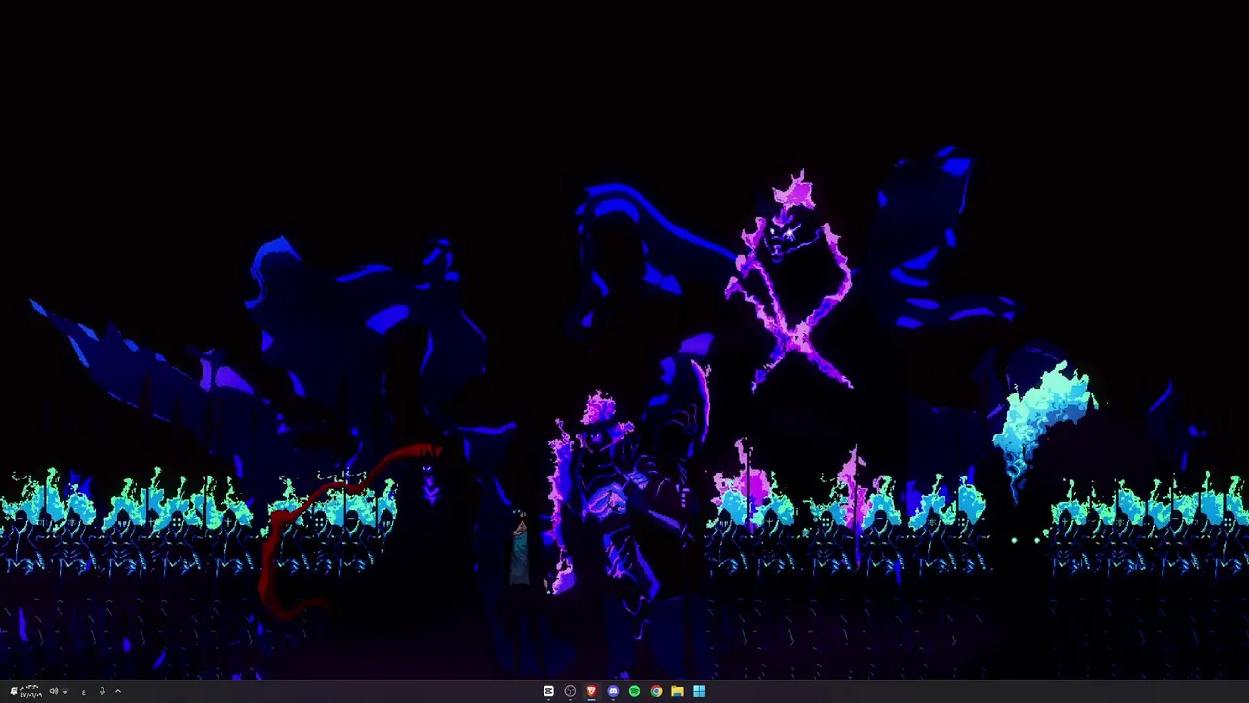Open the notification bell in the tray
Viewport: 1249px width, 703px height.
14,691
